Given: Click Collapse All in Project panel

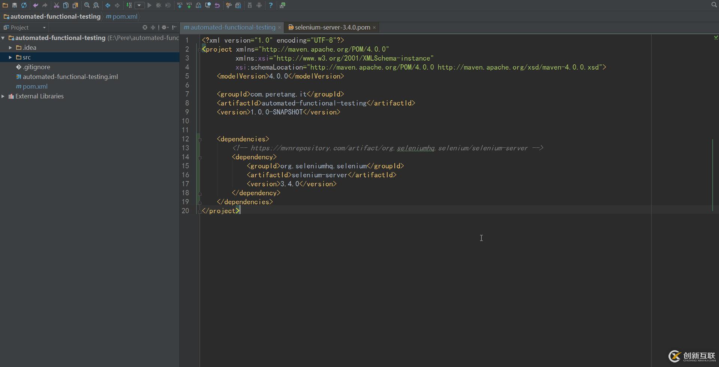Looking at the screenshot, I should point(153,27).
